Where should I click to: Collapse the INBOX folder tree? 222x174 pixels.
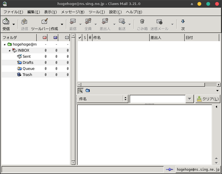(x=9, y=51)
